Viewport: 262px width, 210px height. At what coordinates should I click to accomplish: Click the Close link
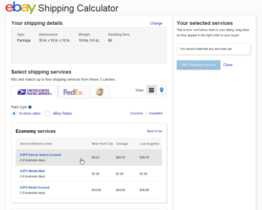click(x=228, y=65)
